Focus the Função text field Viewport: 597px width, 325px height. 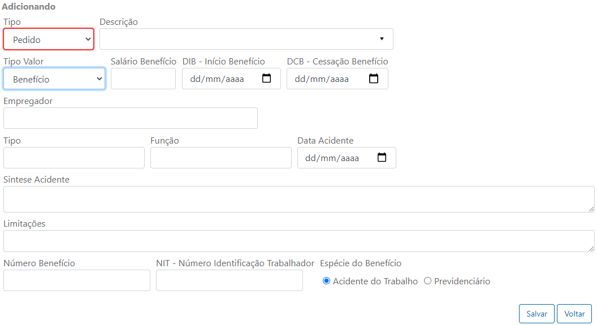[x=221, y=158]
